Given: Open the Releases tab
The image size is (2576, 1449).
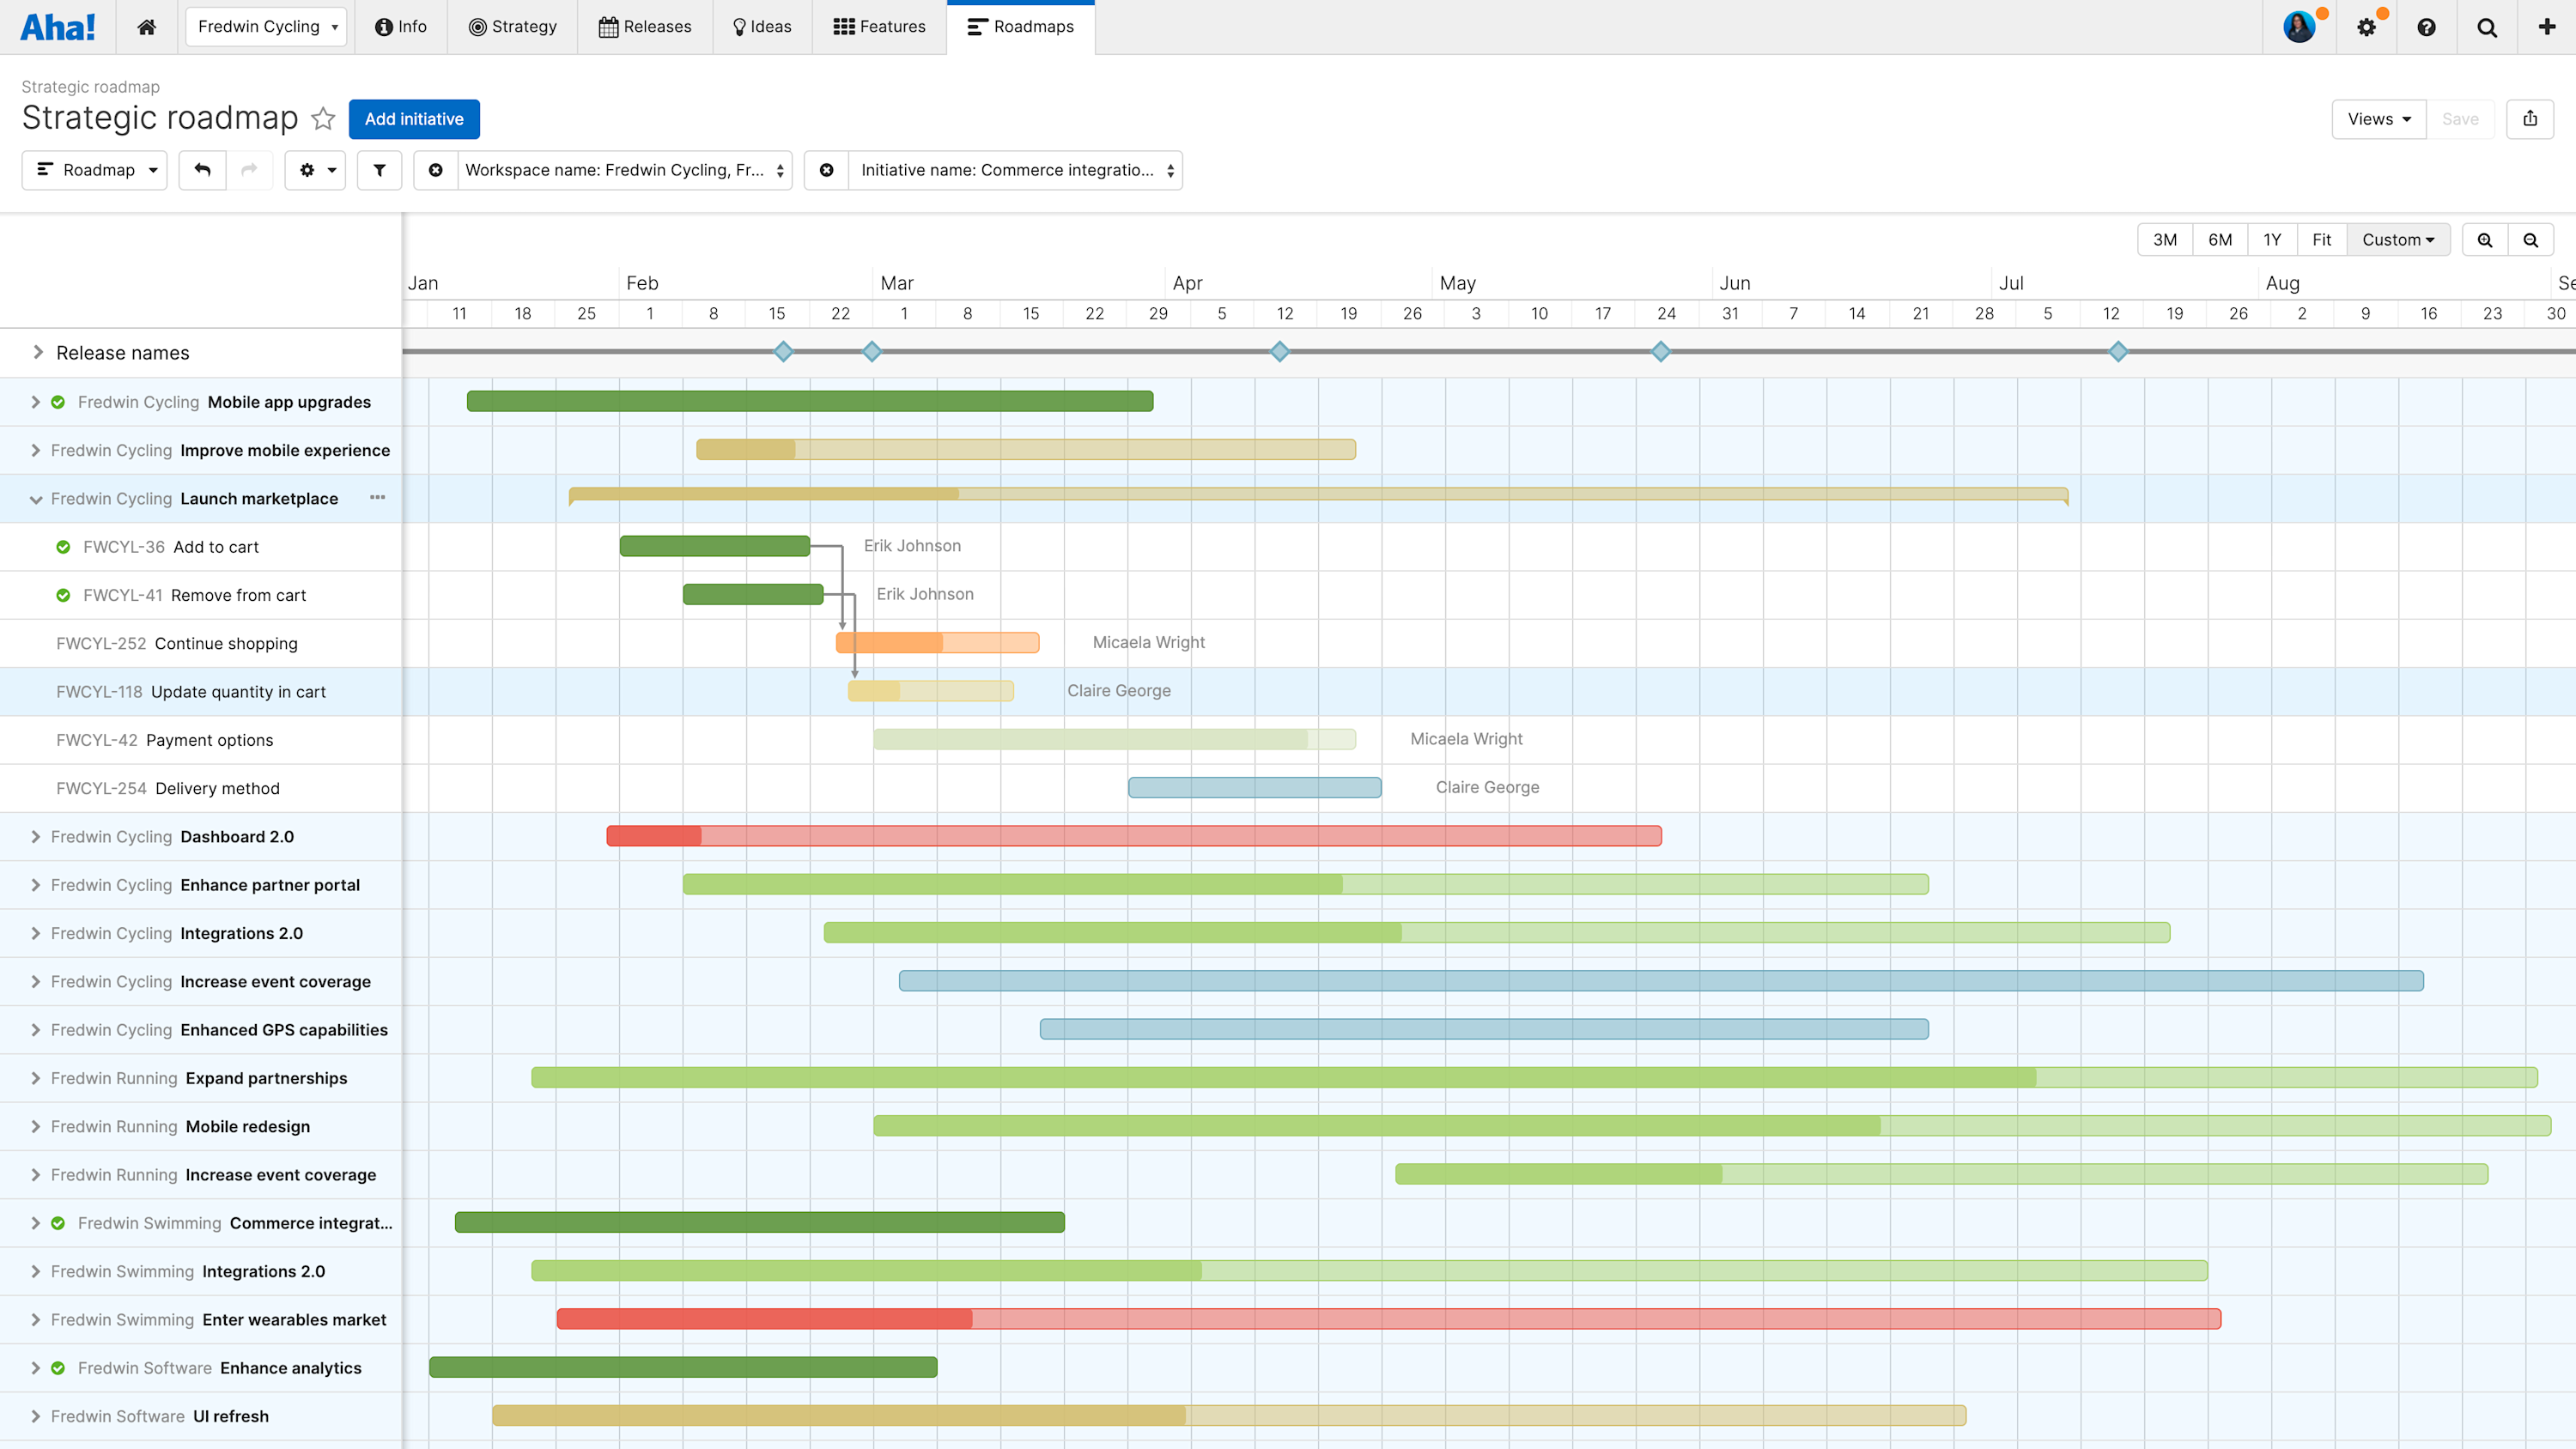Looking at the screenshot, I should pyautogui.click(x=645, y=27).
